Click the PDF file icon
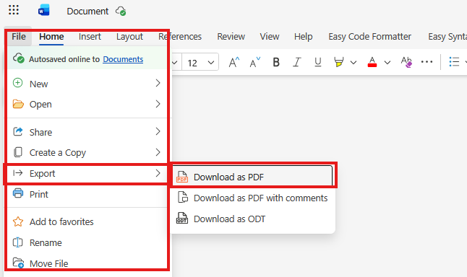This screenshot has width=467, height=277. [182, 177]
